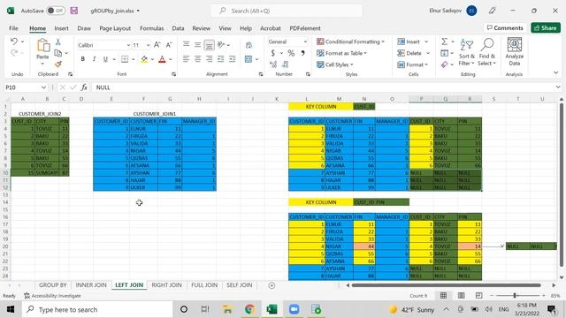Click the Cut scissors icon

(x=57, y=42)
